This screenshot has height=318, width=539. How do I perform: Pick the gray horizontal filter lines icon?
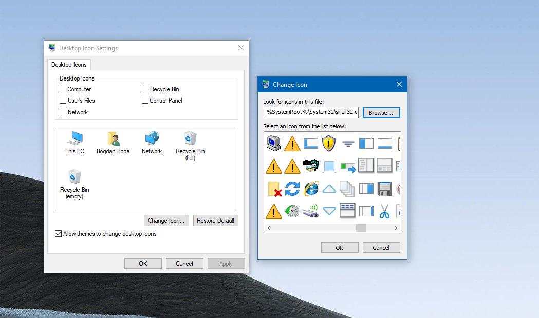point(348,144)
